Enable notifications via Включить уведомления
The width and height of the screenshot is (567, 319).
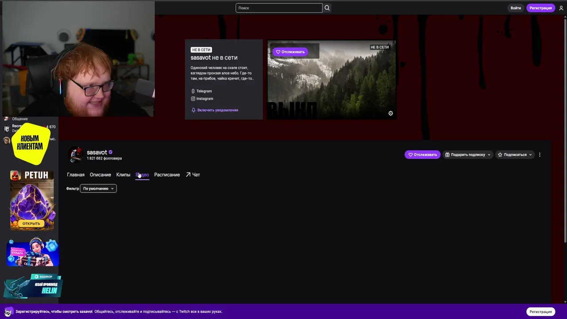[215, 110]
